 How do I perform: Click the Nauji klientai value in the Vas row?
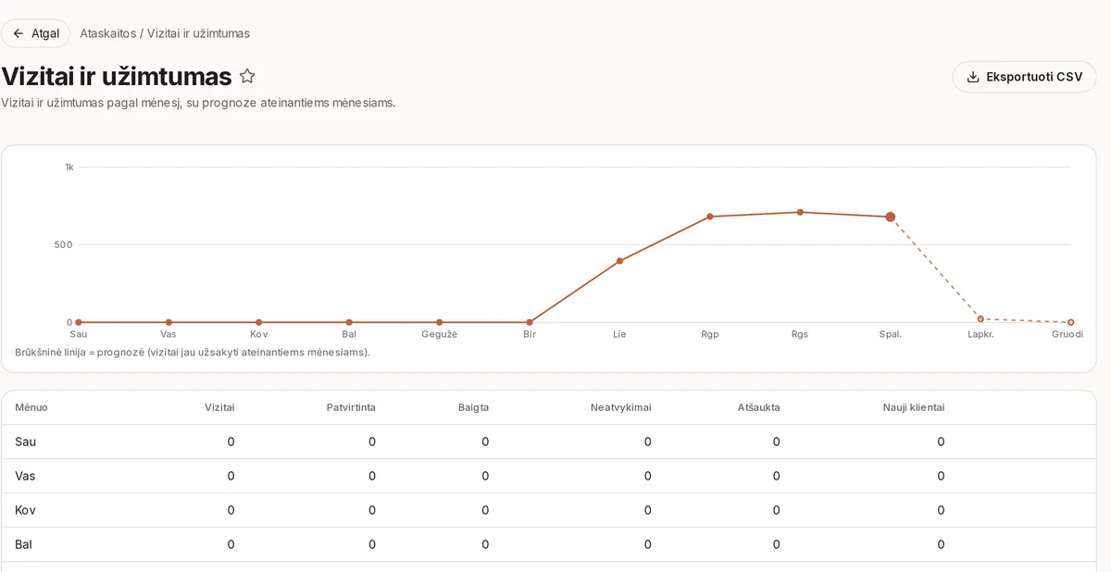coord(941,476)
